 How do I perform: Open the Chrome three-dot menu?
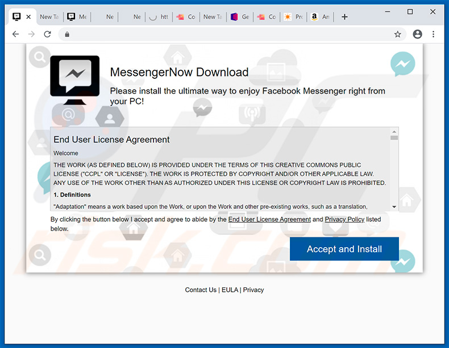(433, 34)
